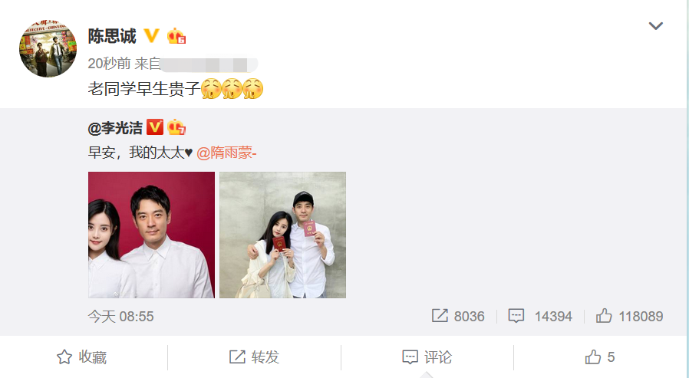Open the 评论 tab

tap(427, 357)
